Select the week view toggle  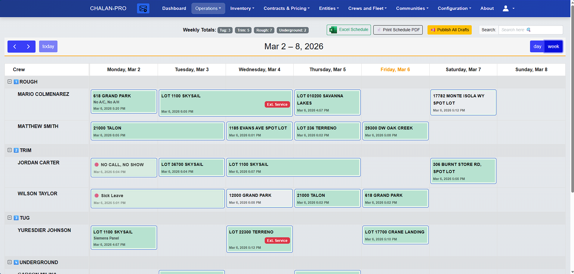pyautogui.click(x=554, y=46)
